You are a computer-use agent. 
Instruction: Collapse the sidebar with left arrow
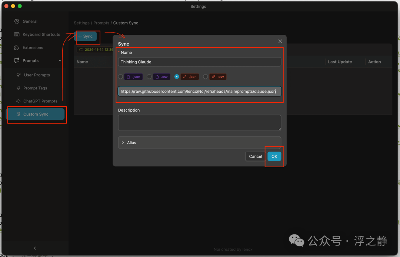(x=35, y=248)
